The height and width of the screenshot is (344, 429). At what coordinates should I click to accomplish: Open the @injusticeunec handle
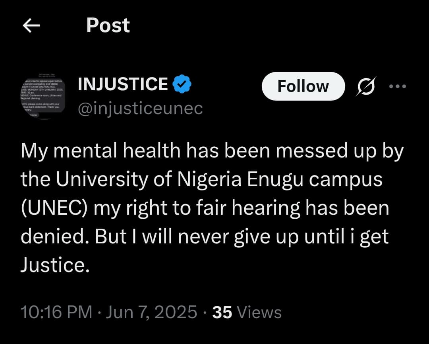(140, 108)
